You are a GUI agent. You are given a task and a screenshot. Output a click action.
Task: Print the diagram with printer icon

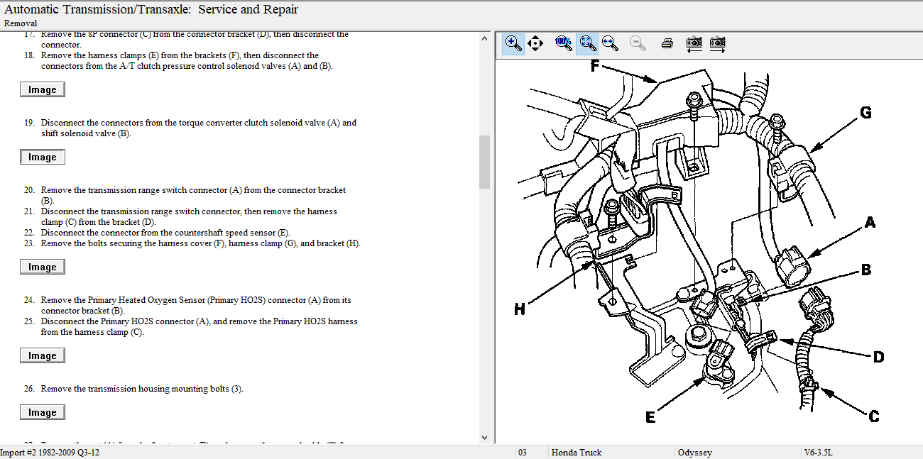[x=667, y=43]
